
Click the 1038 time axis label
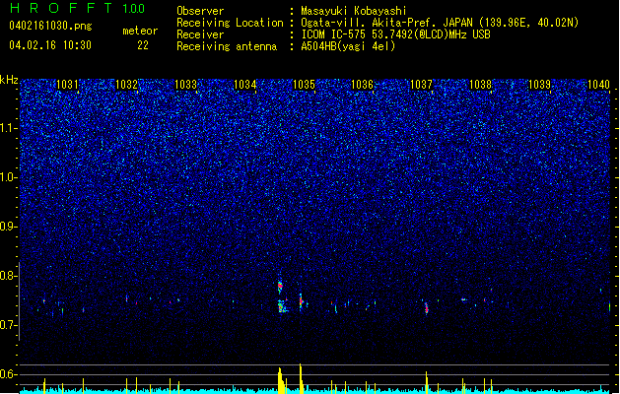pyautogui.click(x=480, y=85)
